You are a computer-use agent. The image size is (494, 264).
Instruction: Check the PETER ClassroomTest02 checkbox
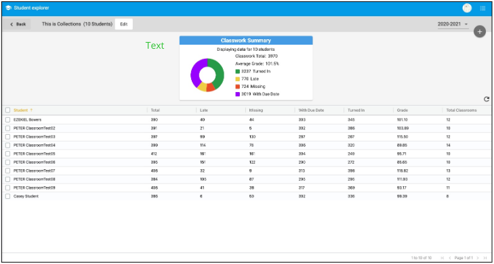(8, 129)
